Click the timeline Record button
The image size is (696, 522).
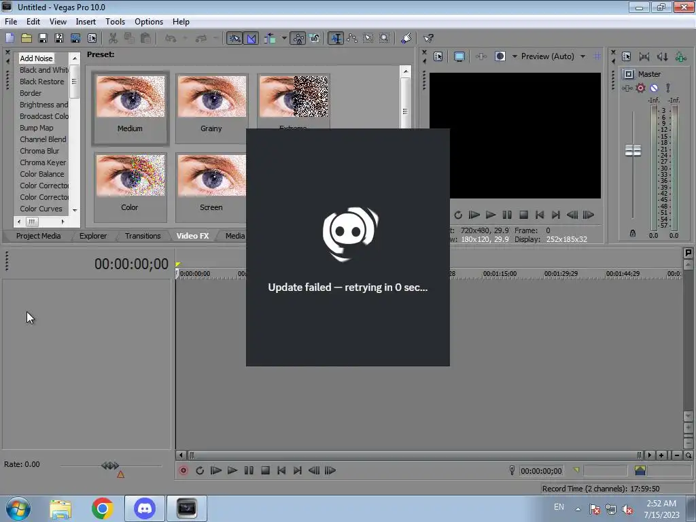point(183,470)
